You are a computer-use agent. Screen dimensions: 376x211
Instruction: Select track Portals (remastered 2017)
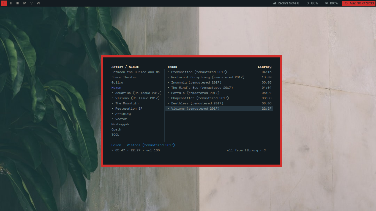(219, 93)
